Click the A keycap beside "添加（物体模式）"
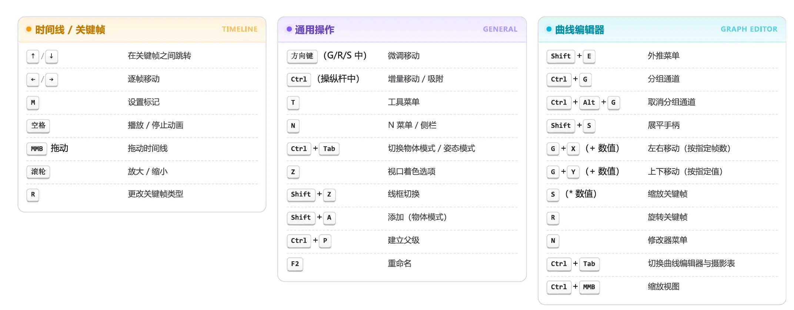This screenshot has width=794, height=310. point(329,218)
